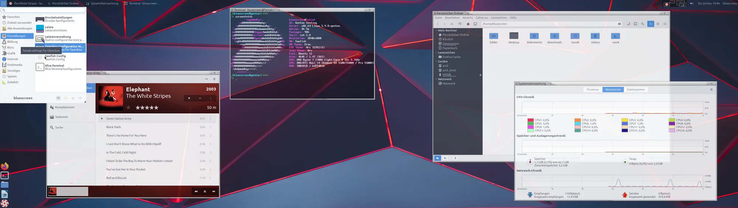Image resolution: width=738 pixels, height=208 pixels.
Task: Collapse Geräte section in sidebar
Action: tap(436, 62)
